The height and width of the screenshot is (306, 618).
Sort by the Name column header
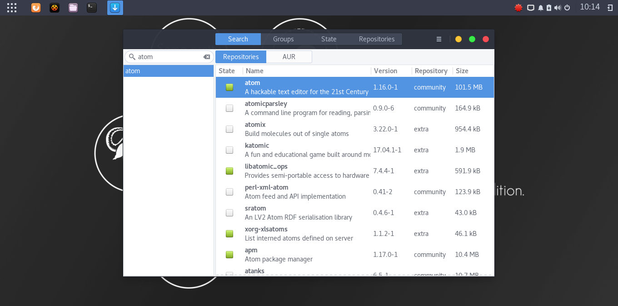307,71
